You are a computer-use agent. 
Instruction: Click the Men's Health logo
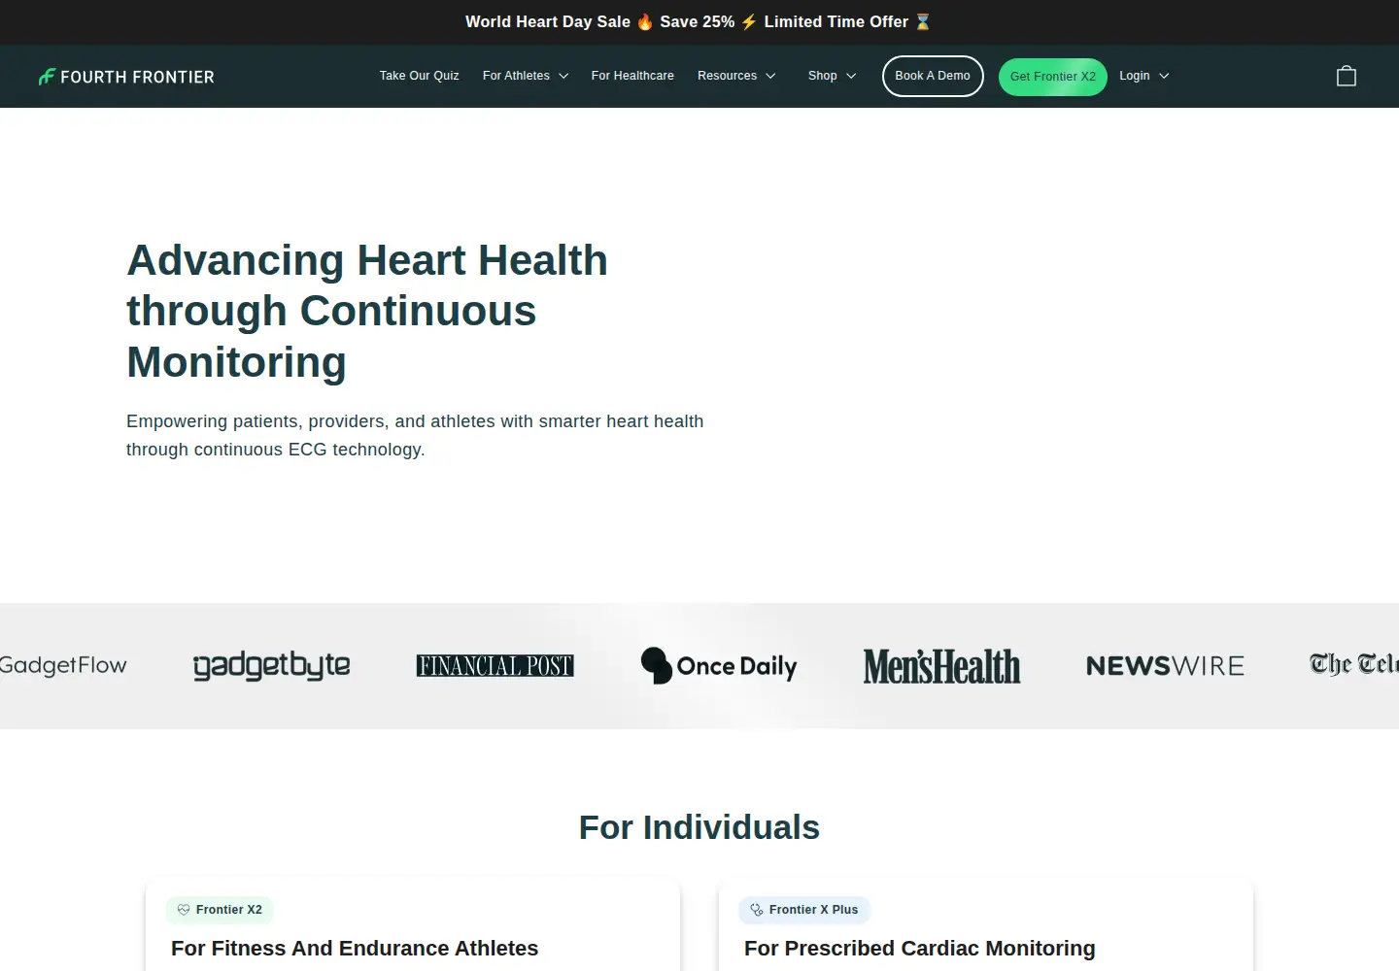click(x=942, y=666)
